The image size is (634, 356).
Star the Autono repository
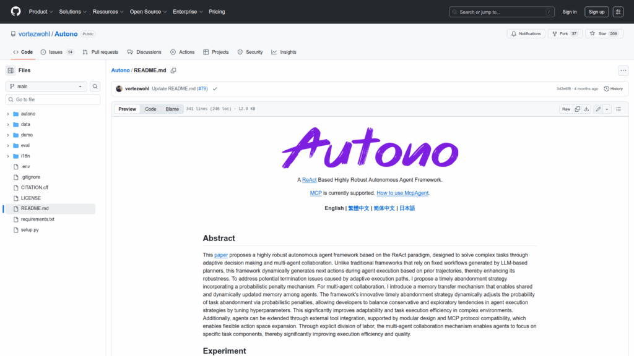pyautogui.click(x=604, y=33)
